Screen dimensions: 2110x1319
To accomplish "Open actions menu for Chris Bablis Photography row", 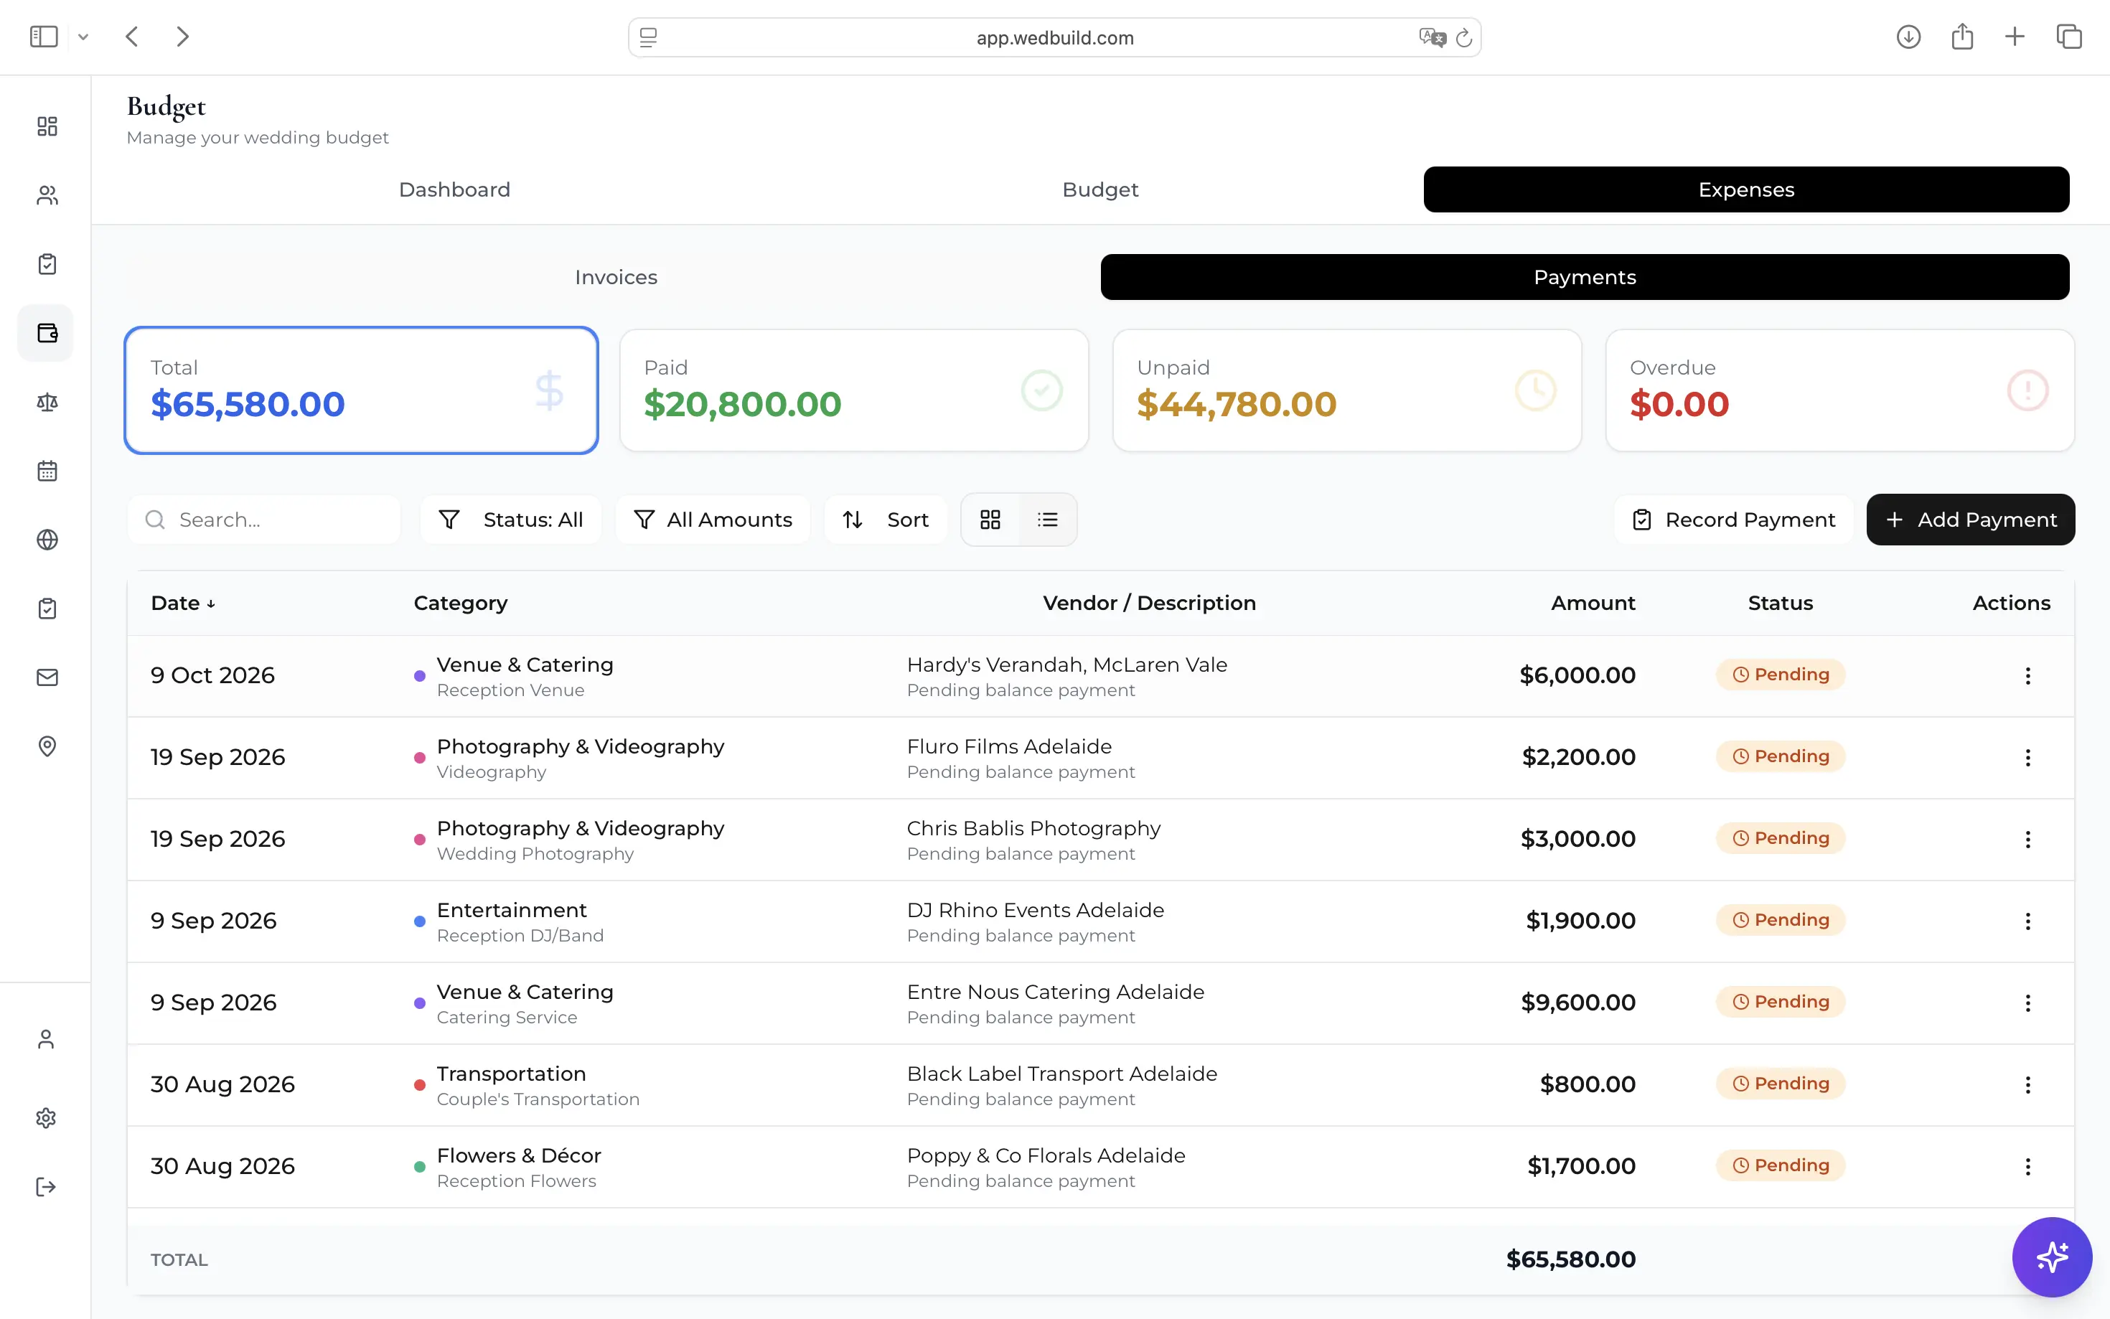I will click(2028, 839).
